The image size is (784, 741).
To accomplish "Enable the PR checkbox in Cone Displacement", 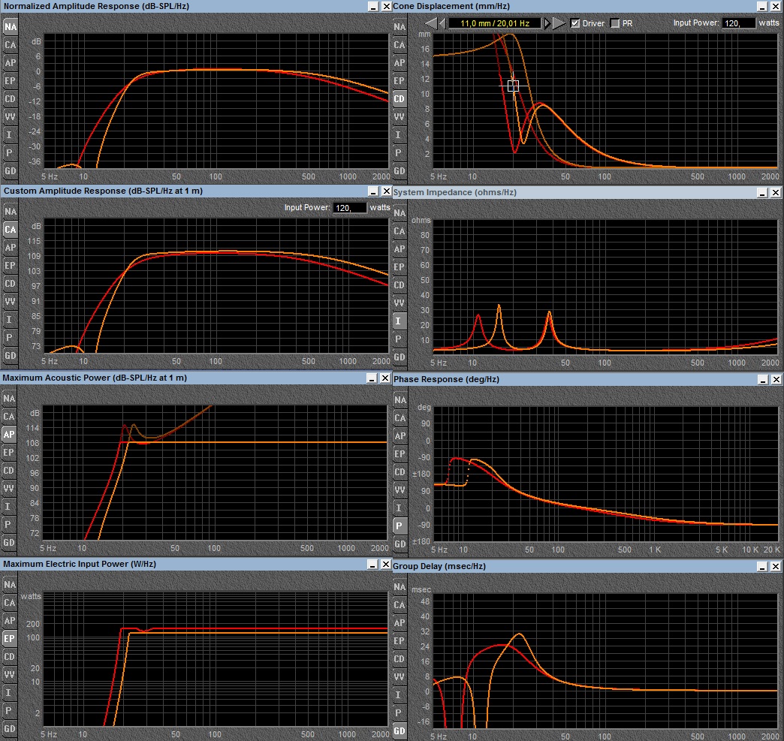I will [x=615, y=23].
